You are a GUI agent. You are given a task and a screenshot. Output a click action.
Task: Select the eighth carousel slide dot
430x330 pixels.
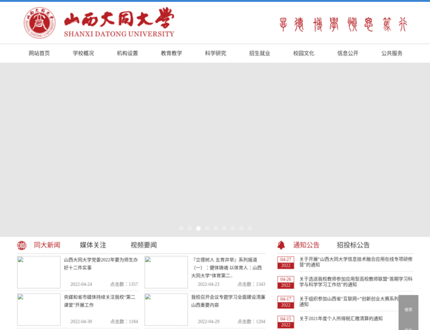tap(241, 228)
